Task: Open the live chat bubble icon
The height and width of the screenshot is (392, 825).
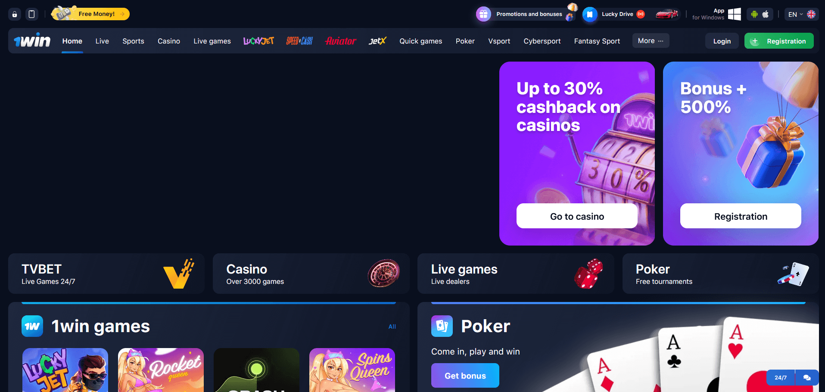Action: 807,377
